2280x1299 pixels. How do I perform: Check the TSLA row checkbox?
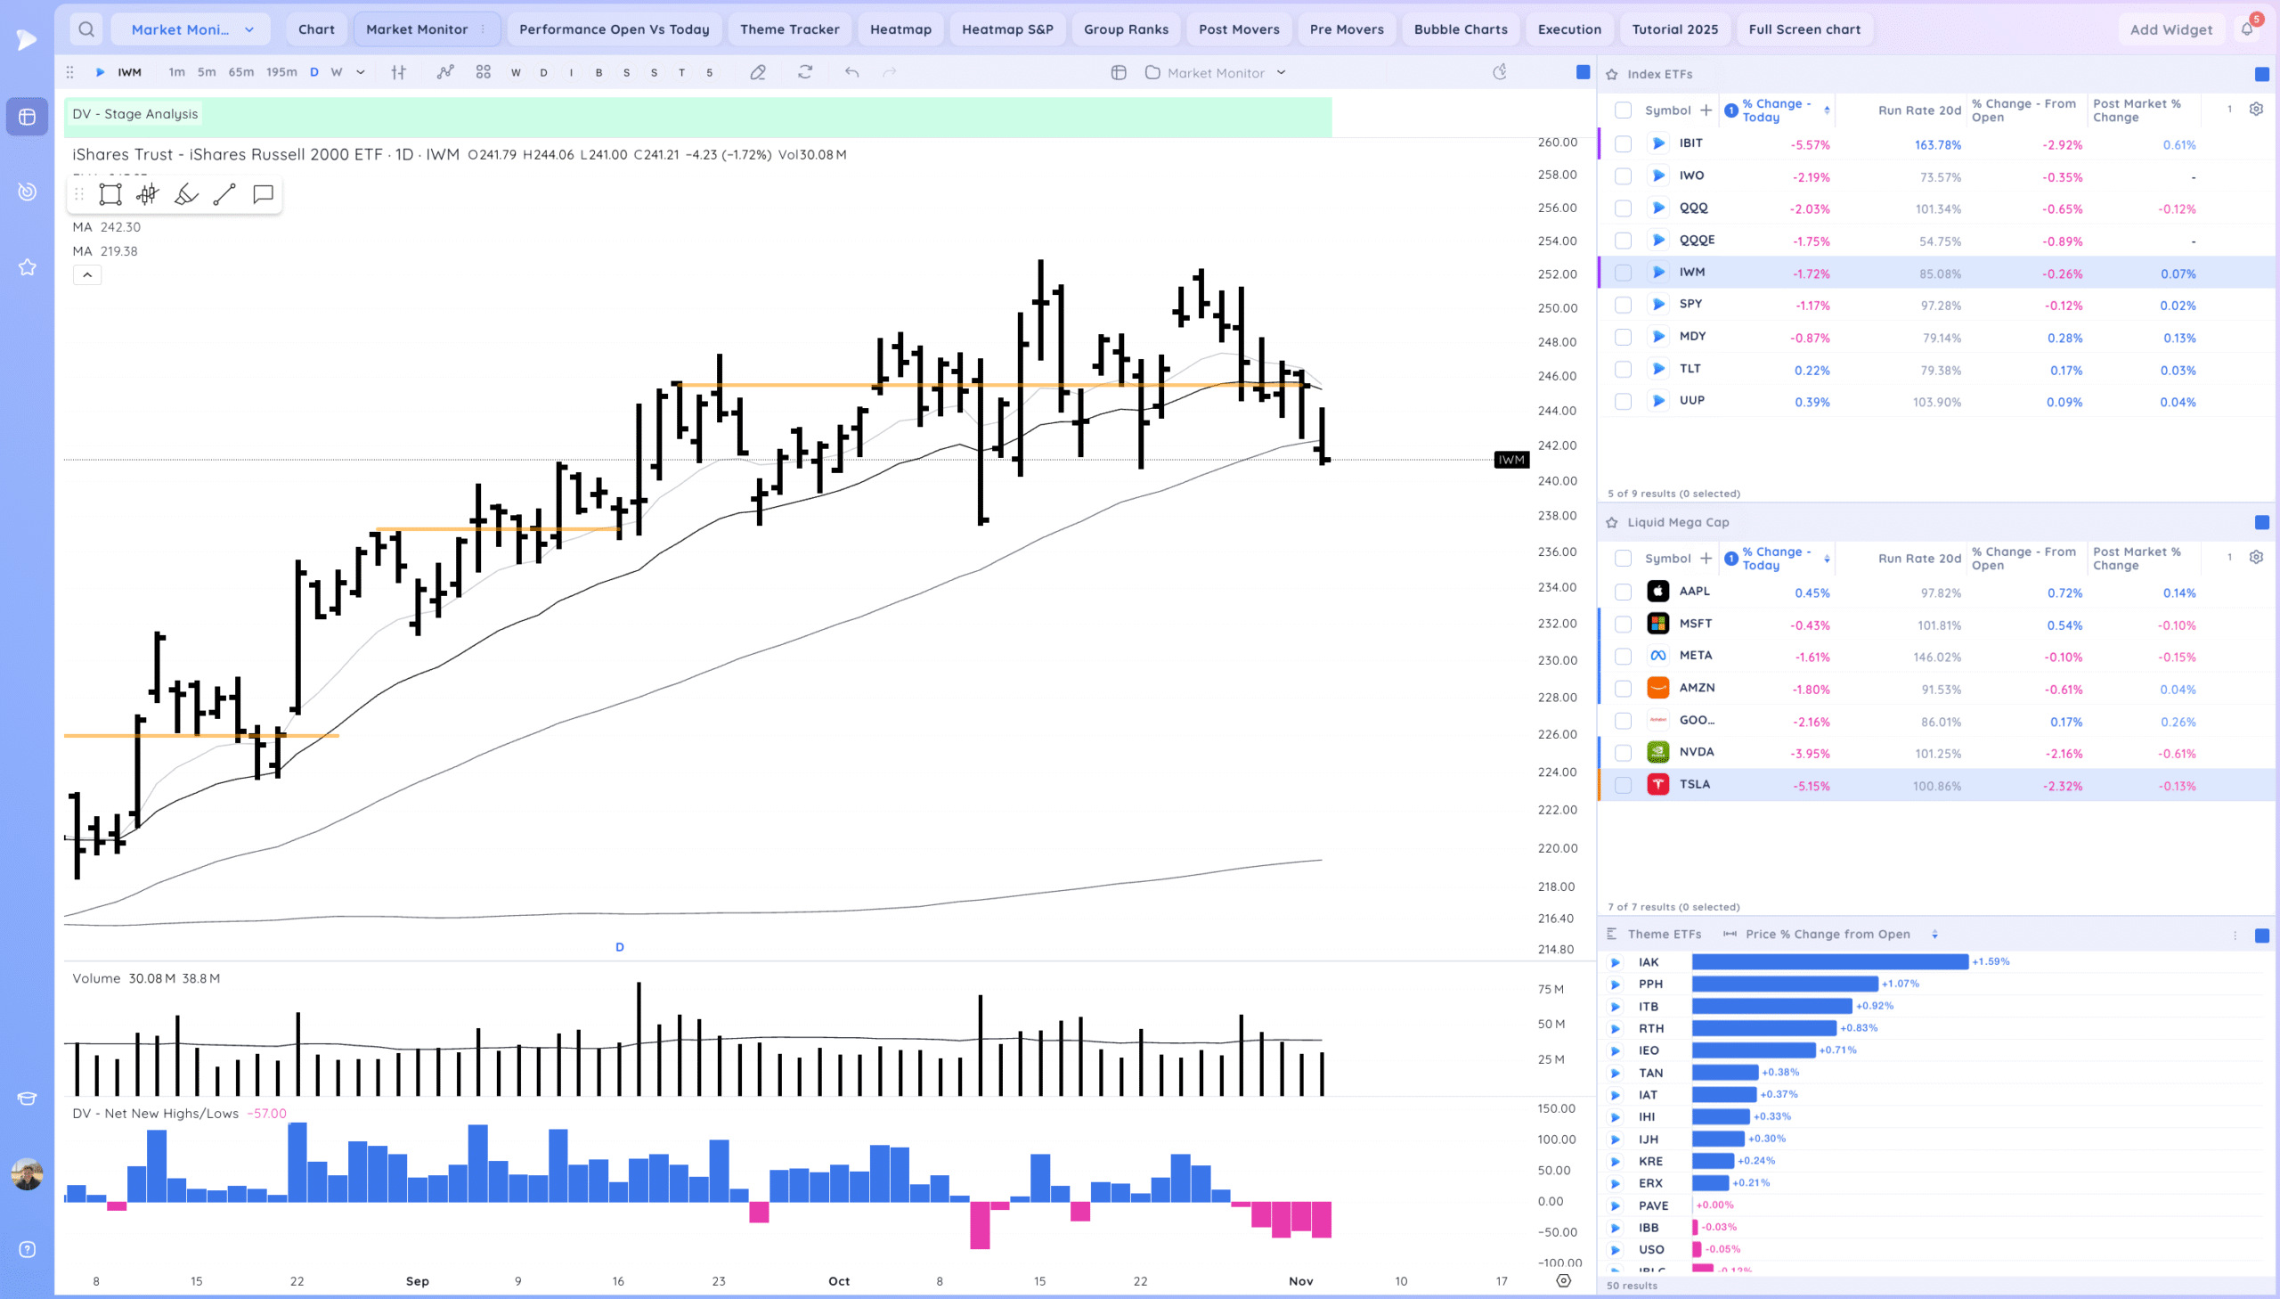coord(1623,785)
